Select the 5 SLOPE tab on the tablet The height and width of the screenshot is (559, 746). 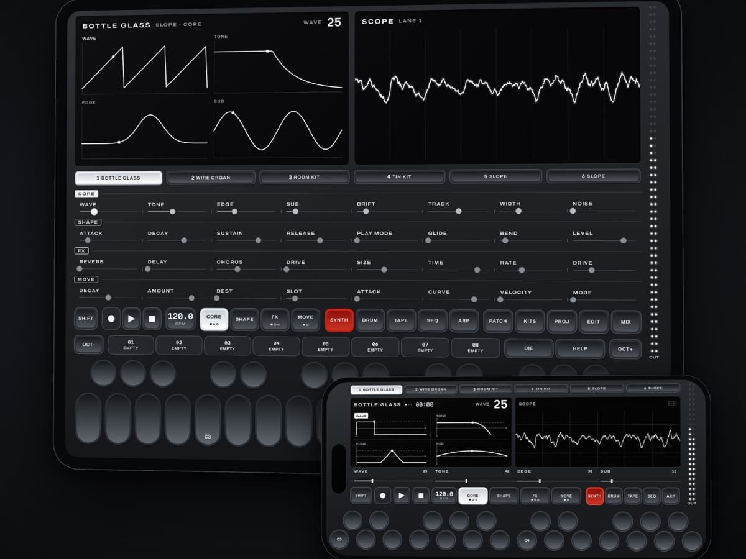495,176
